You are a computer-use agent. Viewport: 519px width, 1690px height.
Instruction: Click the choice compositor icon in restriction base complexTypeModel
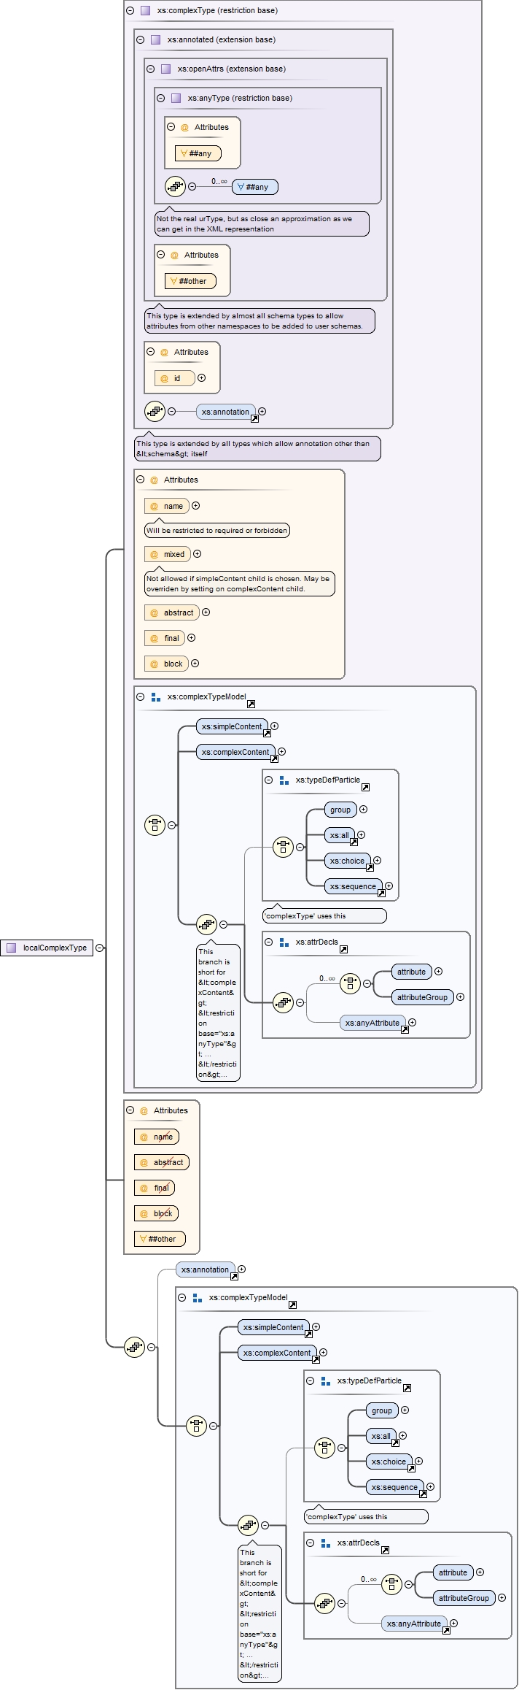155,825
